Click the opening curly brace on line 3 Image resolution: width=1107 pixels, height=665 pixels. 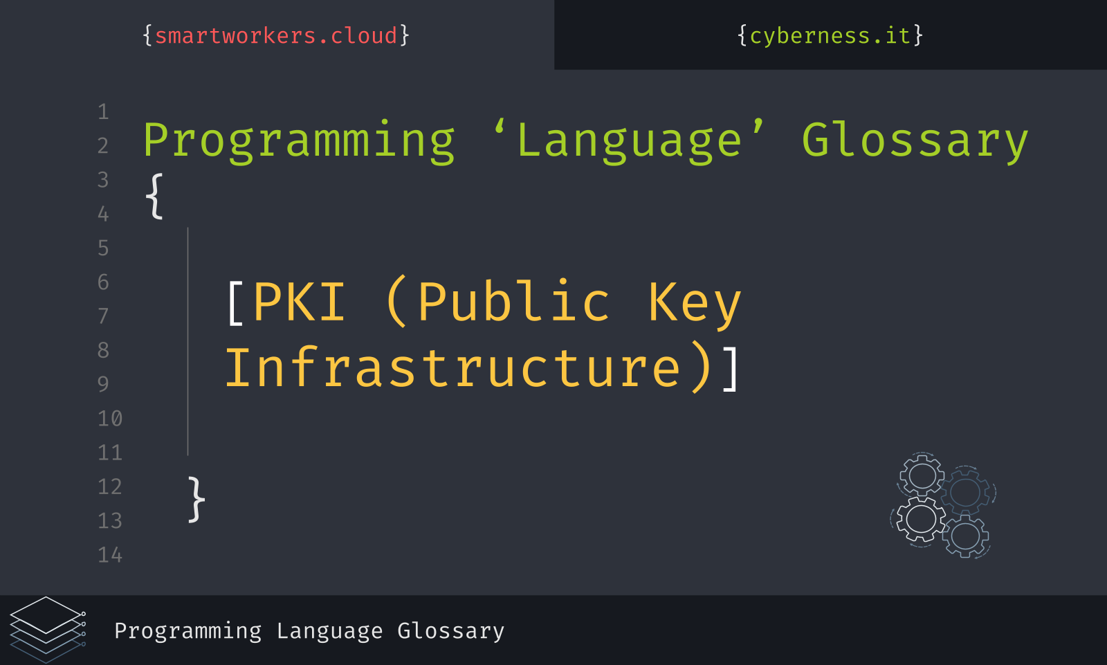tap(154, 197)
